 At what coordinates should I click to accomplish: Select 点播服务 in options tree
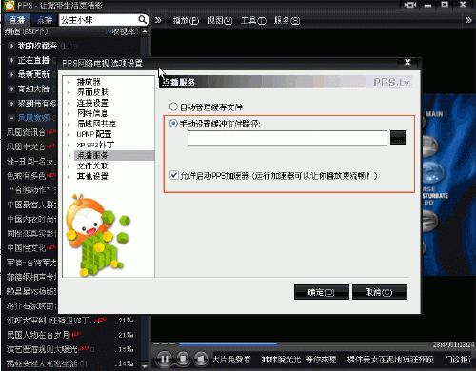[x=92, y=155]
